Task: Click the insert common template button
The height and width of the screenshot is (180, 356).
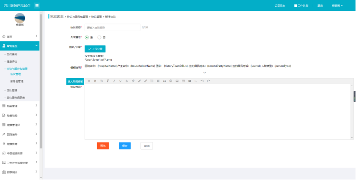Action: 75,81
